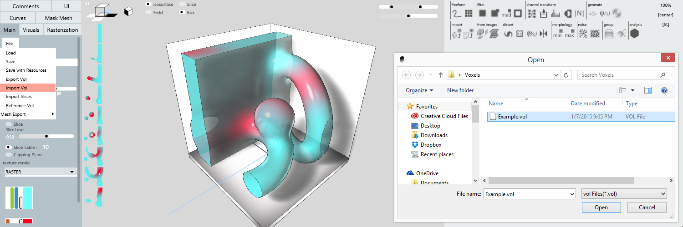
Task: Open the channel mapping transform icon
Action: coord(531,14)
